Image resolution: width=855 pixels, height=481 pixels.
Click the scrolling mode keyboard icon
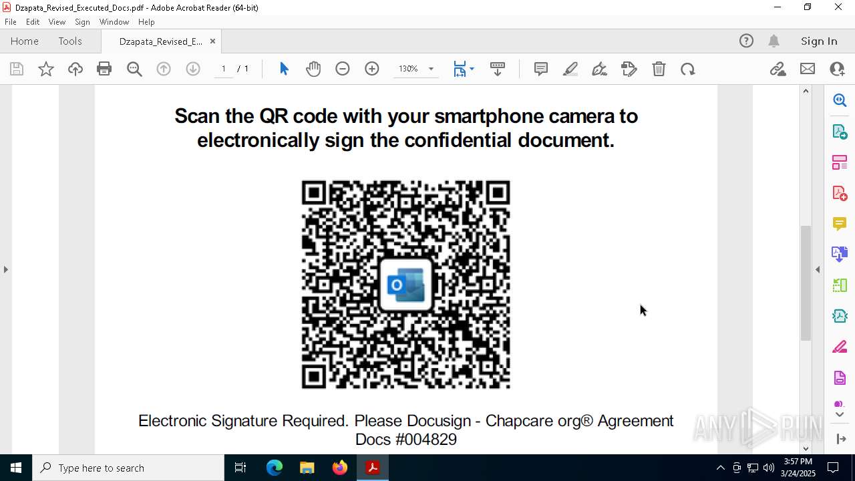(497, 69)
